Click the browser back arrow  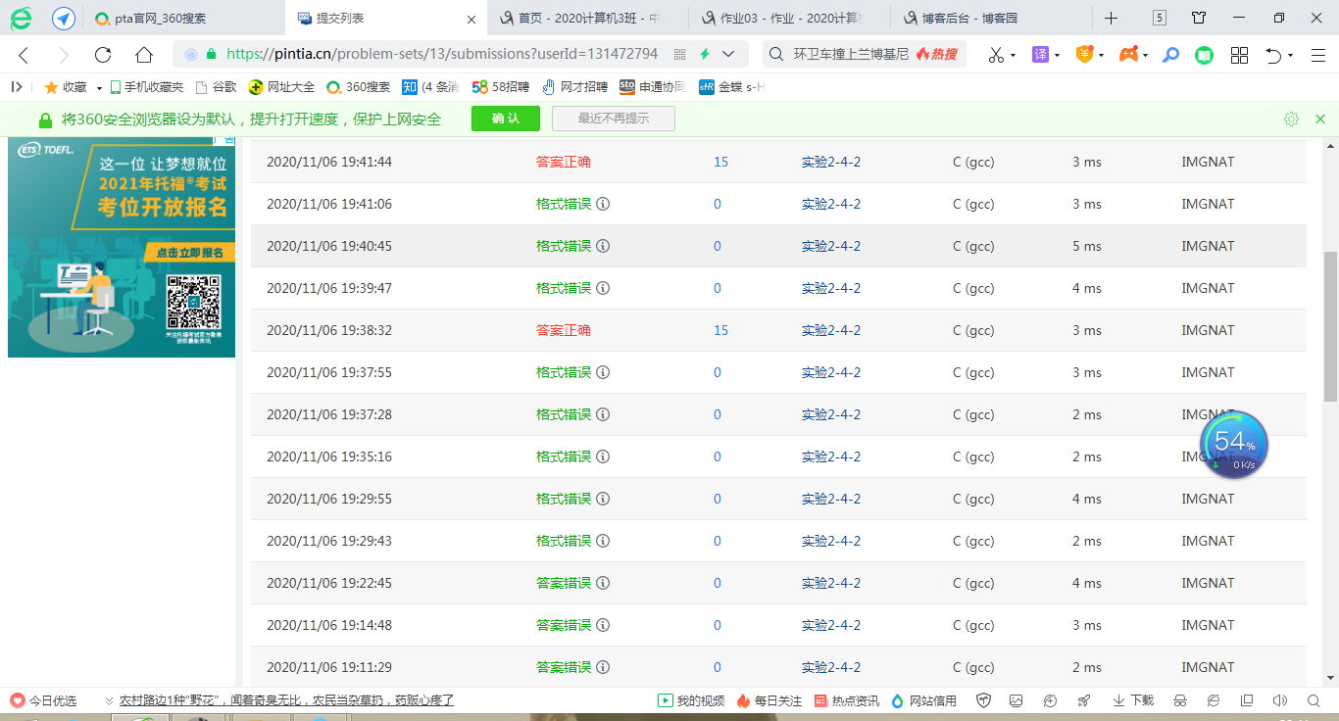tap(24, 55)
